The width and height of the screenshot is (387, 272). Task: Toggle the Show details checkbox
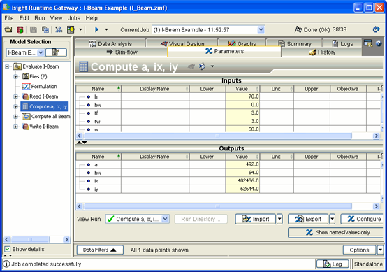coord(8,249)
